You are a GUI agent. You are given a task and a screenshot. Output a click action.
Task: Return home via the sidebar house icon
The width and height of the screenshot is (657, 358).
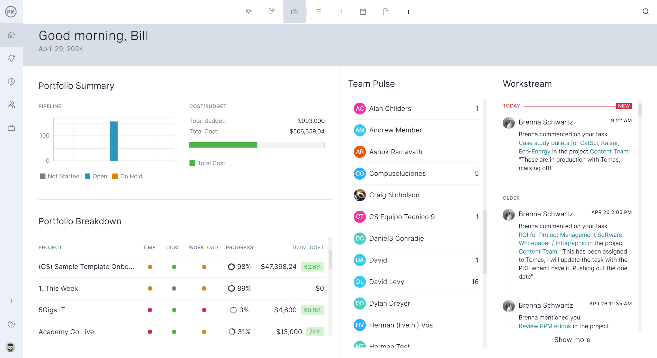tap(11, 35)
